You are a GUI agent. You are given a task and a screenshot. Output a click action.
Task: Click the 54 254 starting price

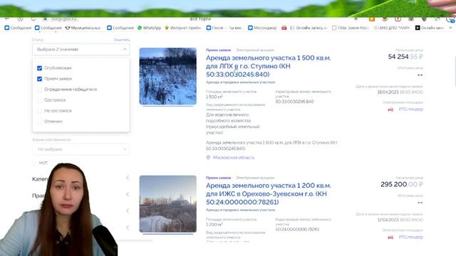point(405,57)
